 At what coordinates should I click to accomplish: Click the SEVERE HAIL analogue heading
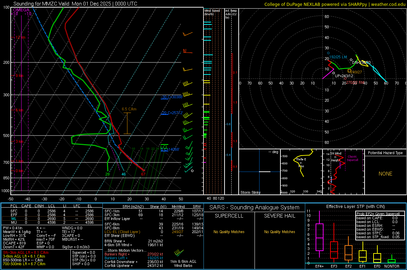[279, 216]
